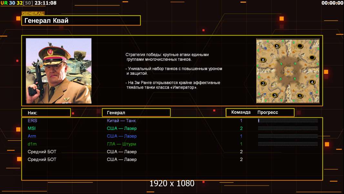This screenshot has height=194, width=344.
Task: Select start position marker 3 on minimap
Action: click(x=275, y=95)
